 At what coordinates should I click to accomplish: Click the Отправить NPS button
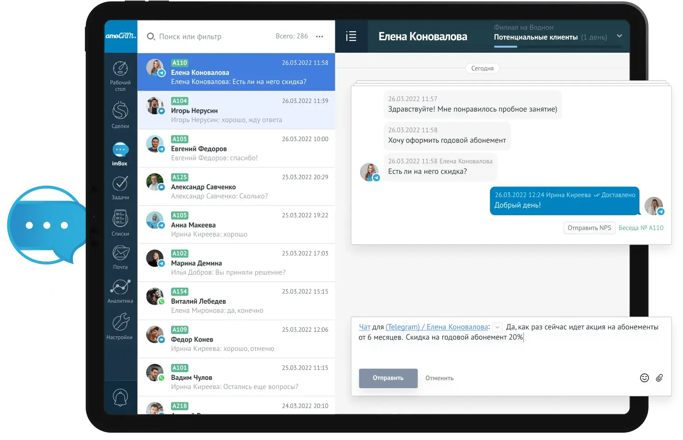(589, 228)
